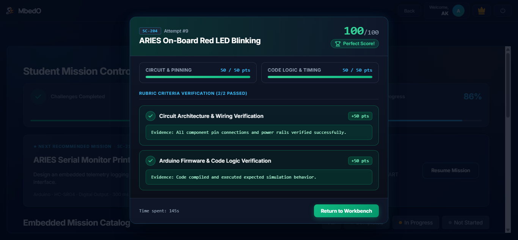Click the 50 / 50 pts under Circuit & Pinning
The image size is (518, 240).
coord(235,70)
